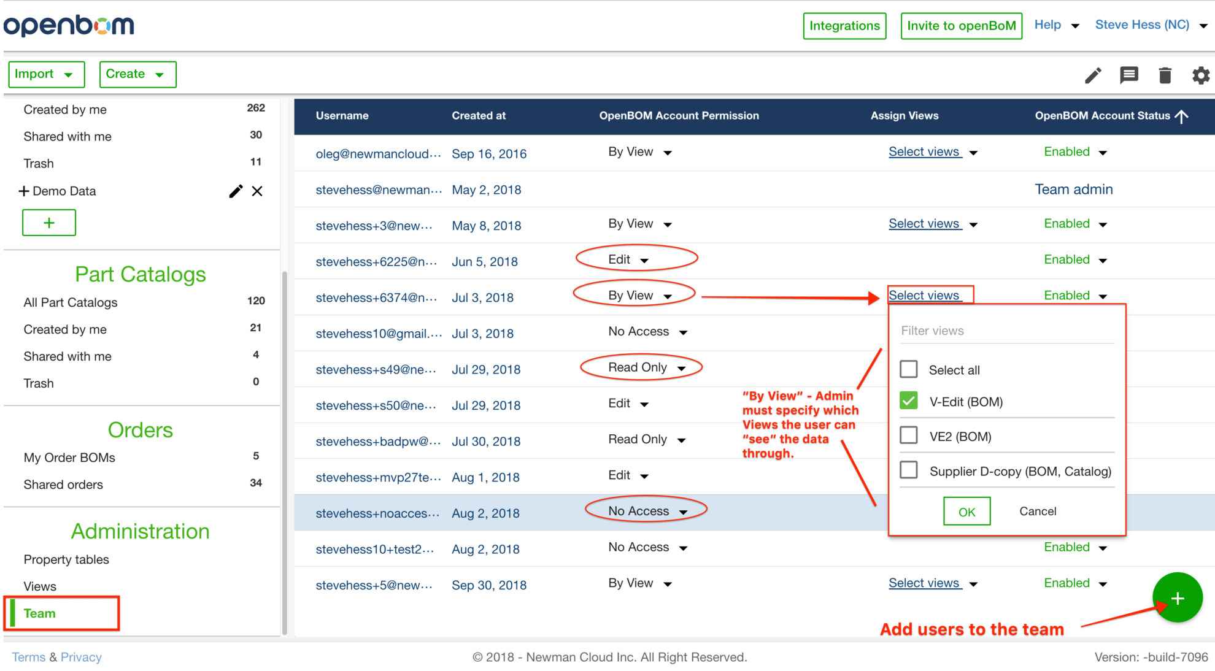Click the plus icon below Demo Data
This screenshot has width=1215, height=671.
48,222
